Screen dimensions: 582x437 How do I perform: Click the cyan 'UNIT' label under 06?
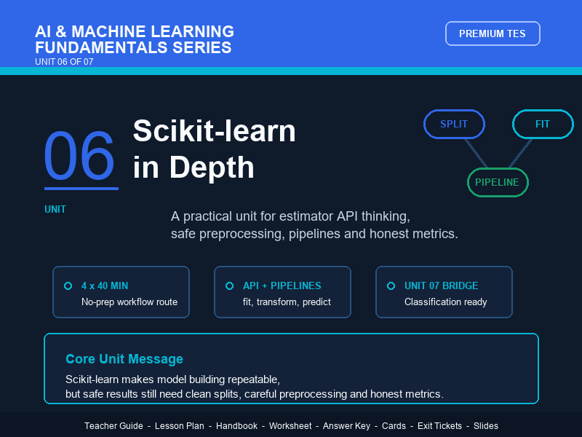tap(55, 209)
